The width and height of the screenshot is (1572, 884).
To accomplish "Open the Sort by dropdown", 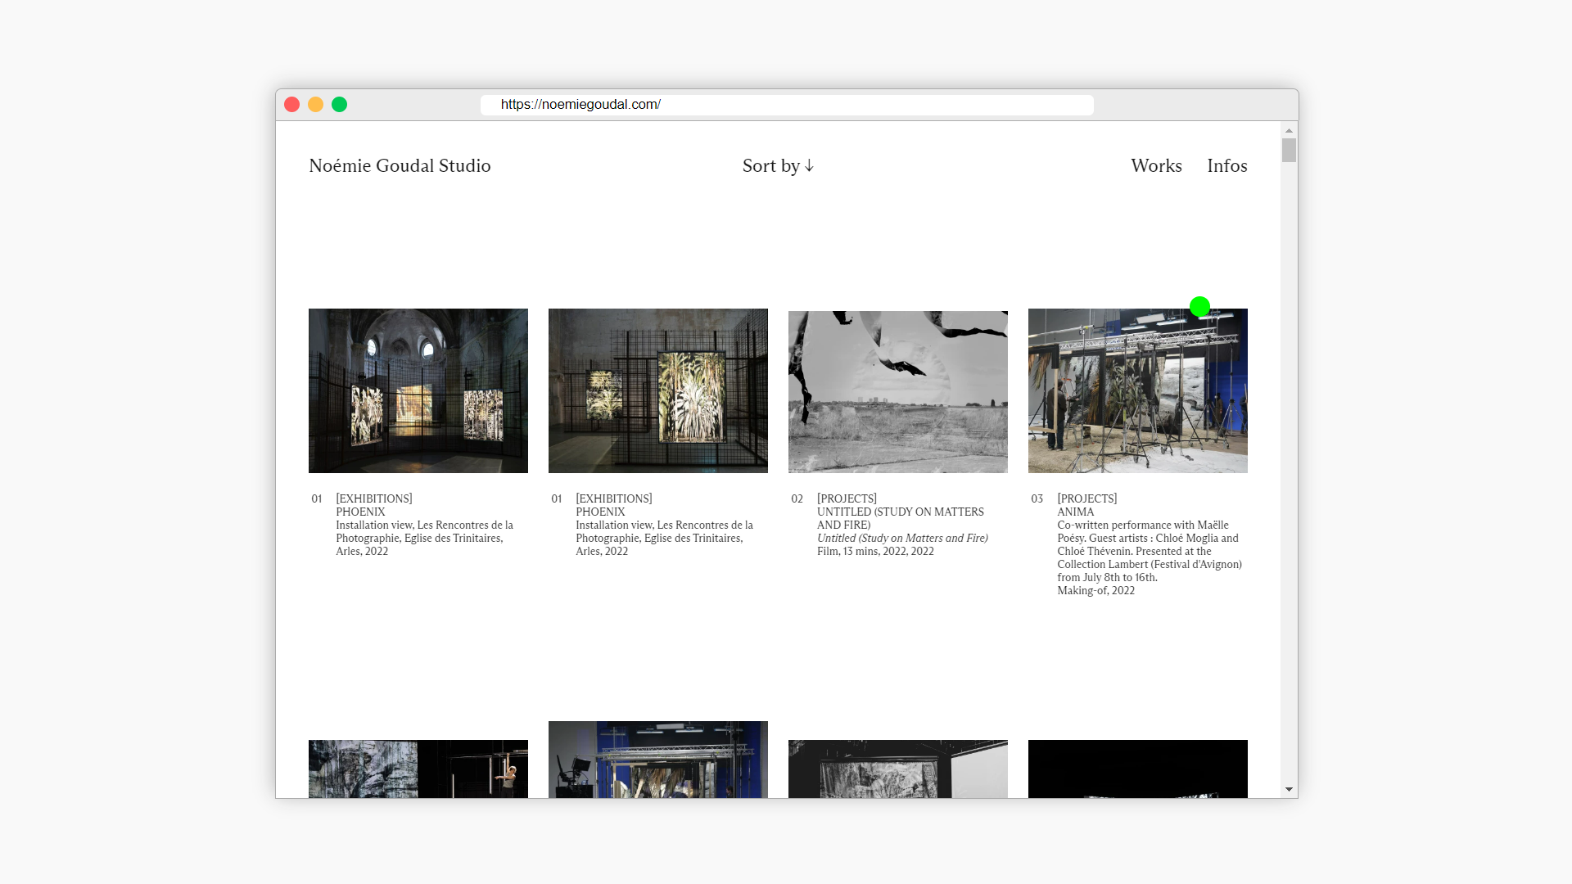I will pyautogui.click(x=778, y=166).
